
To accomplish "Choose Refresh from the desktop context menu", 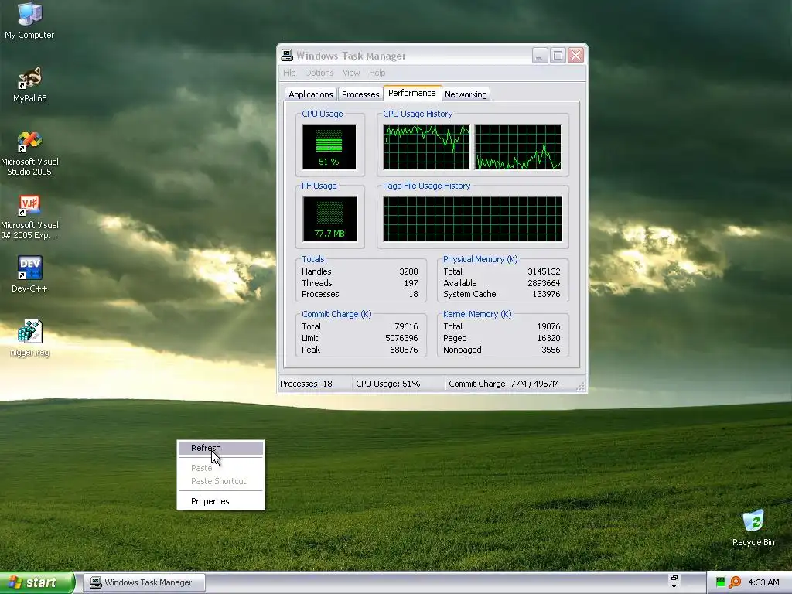I will click(220, 448).
